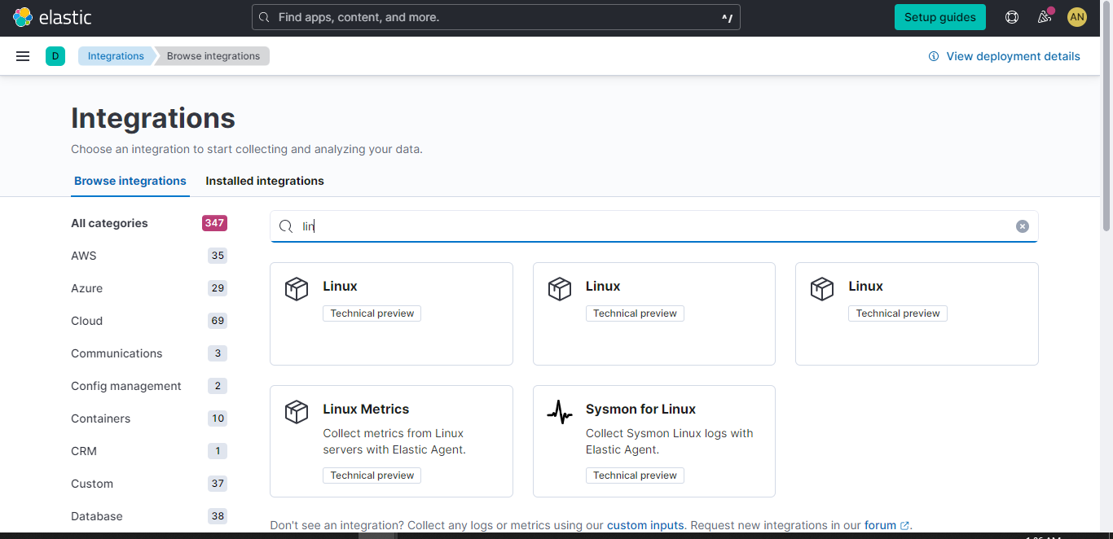This screenshot has width=1113, height=539.
Task: Click the Sysmon for Linux waveform icon
Action: click(560, 412)
